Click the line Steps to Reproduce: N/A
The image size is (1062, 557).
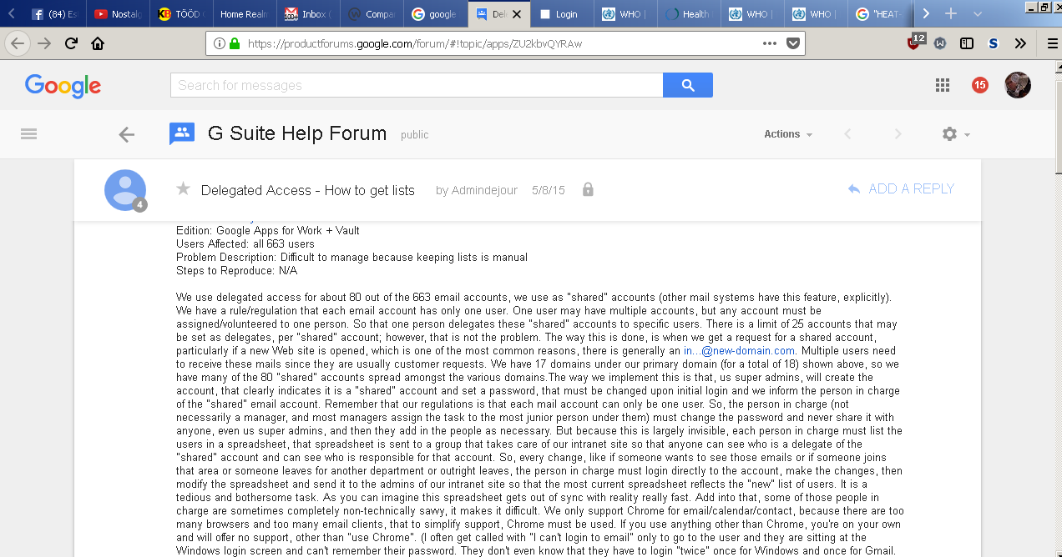(x=237, y=270)
